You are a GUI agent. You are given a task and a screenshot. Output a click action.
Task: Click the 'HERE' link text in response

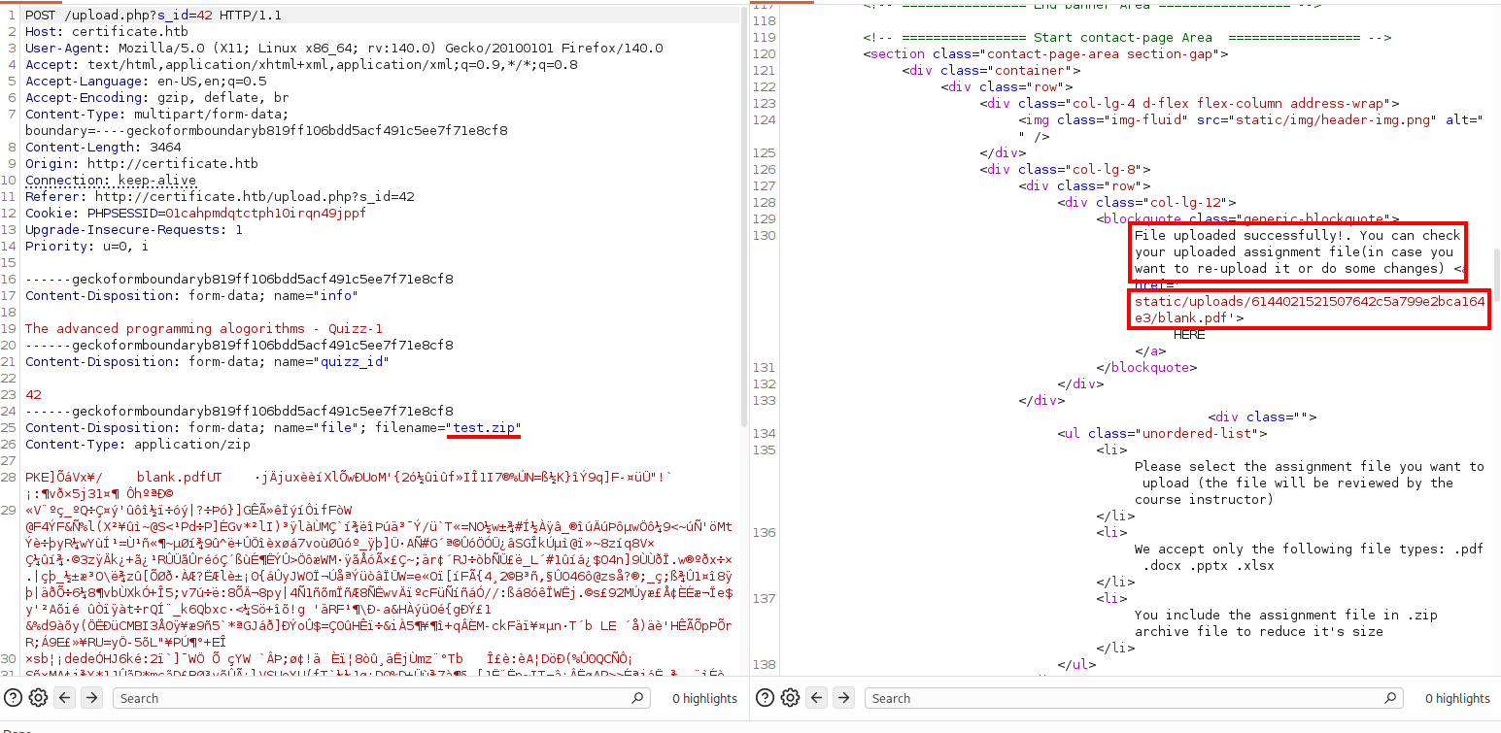[x=1189, y=335]
